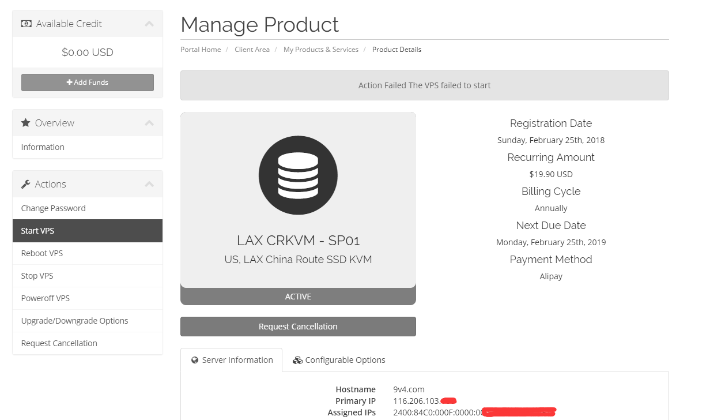
Task: Click the wide Request Cancellation button
Action: (298, 327)
